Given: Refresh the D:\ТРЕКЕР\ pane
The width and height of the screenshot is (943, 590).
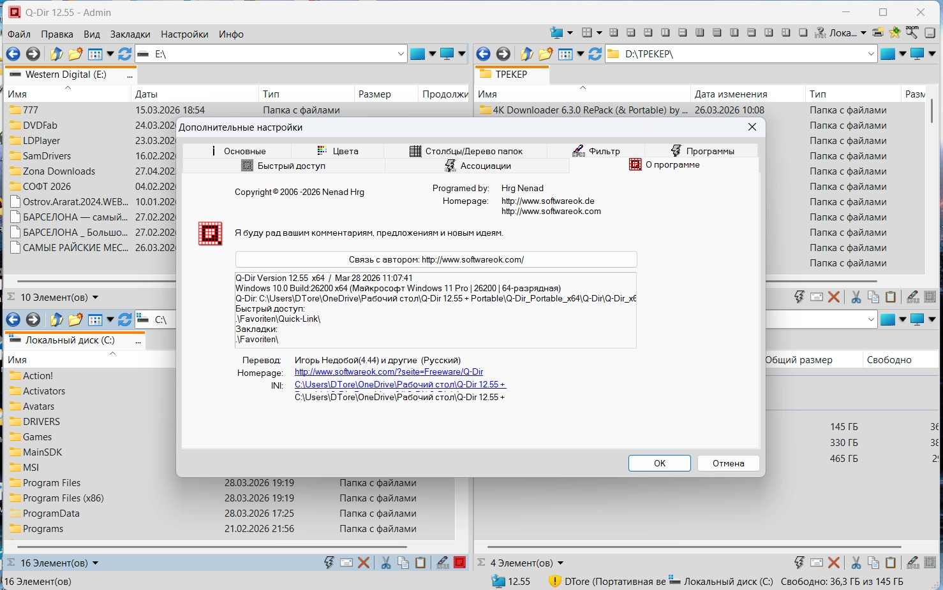Looking at the screenshot, I should [595, 54].
